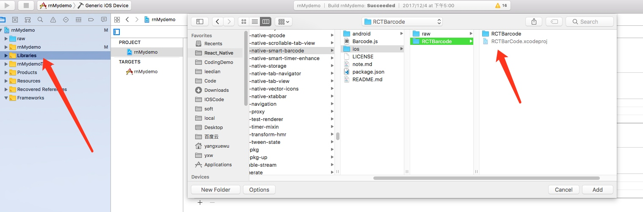Click the file dialog horizontal scrollbar
The image size is (643, 212).
pos(486,178)
